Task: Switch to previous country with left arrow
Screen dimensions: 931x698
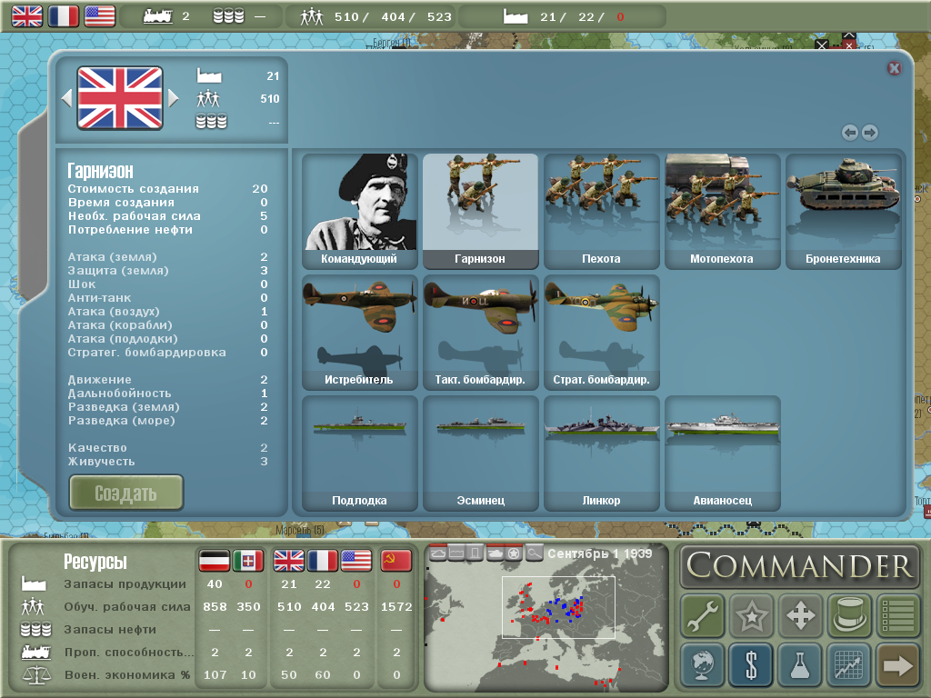Action: [x=66, y=98]
